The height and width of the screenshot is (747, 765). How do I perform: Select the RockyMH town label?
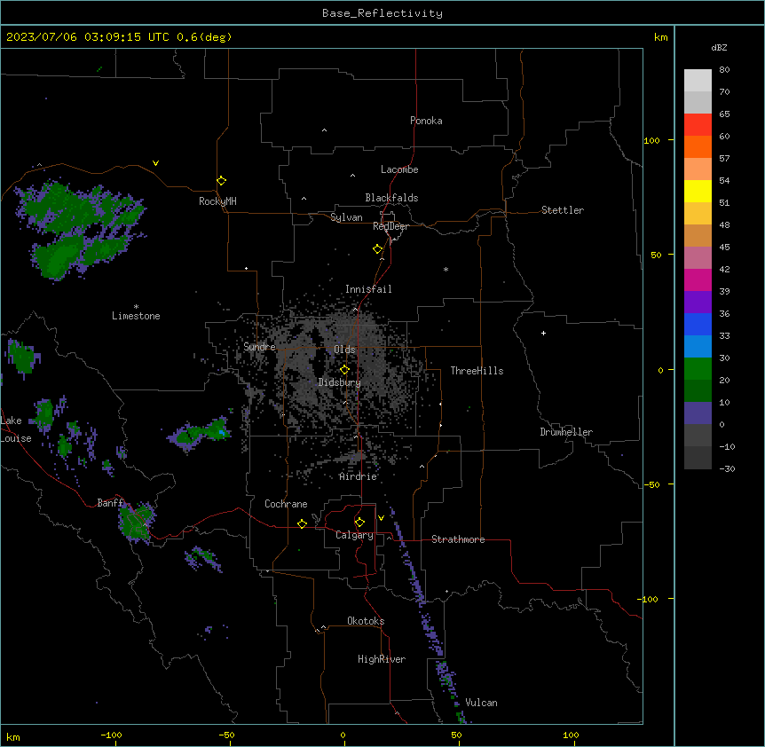(x=217, y=201)
